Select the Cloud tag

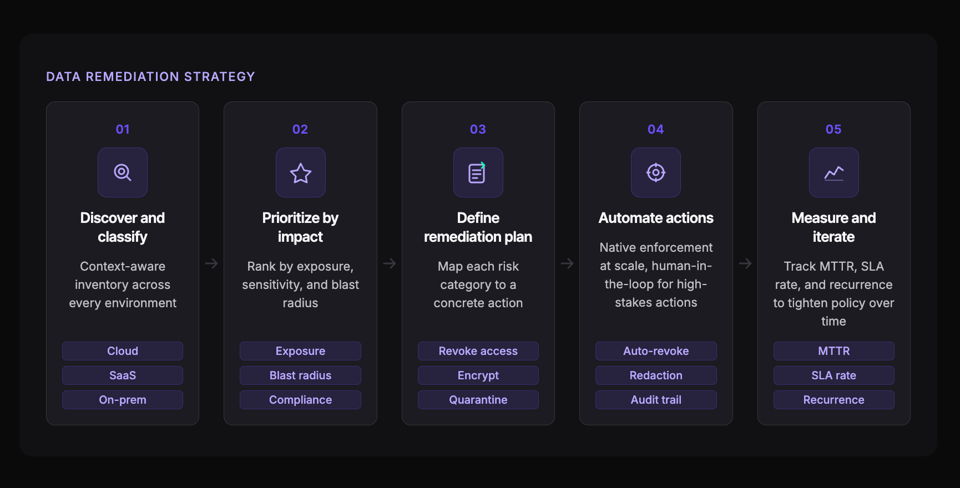pos(123,351)
